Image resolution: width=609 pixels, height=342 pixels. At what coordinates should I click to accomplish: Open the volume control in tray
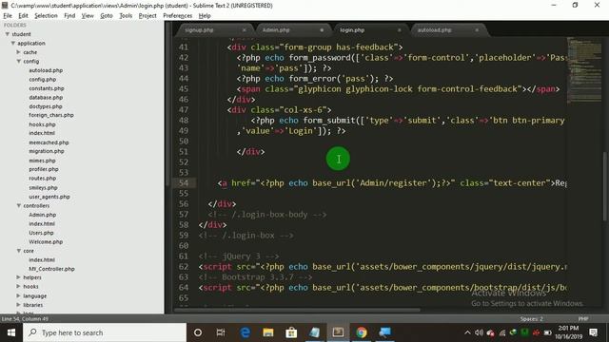[479, 332]
